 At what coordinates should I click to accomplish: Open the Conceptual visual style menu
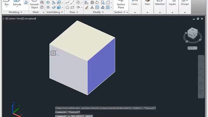tap(29, 19)
